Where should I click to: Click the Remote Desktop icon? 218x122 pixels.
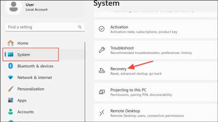click(102, 113)
